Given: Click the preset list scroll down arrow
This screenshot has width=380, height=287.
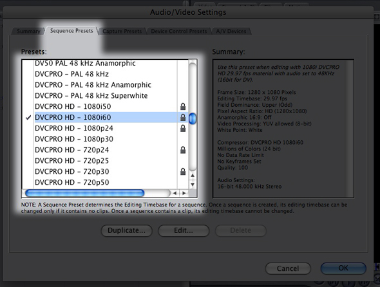Looking at the screenshot, I should [x=193, y=184].
